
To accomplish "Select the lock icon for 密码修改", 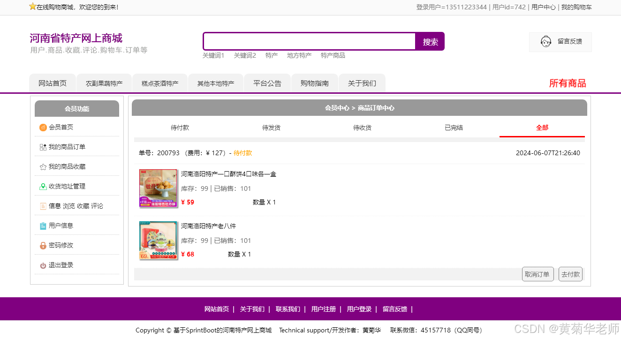I will 43,245.
